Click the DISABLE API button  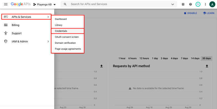point(190,13)
